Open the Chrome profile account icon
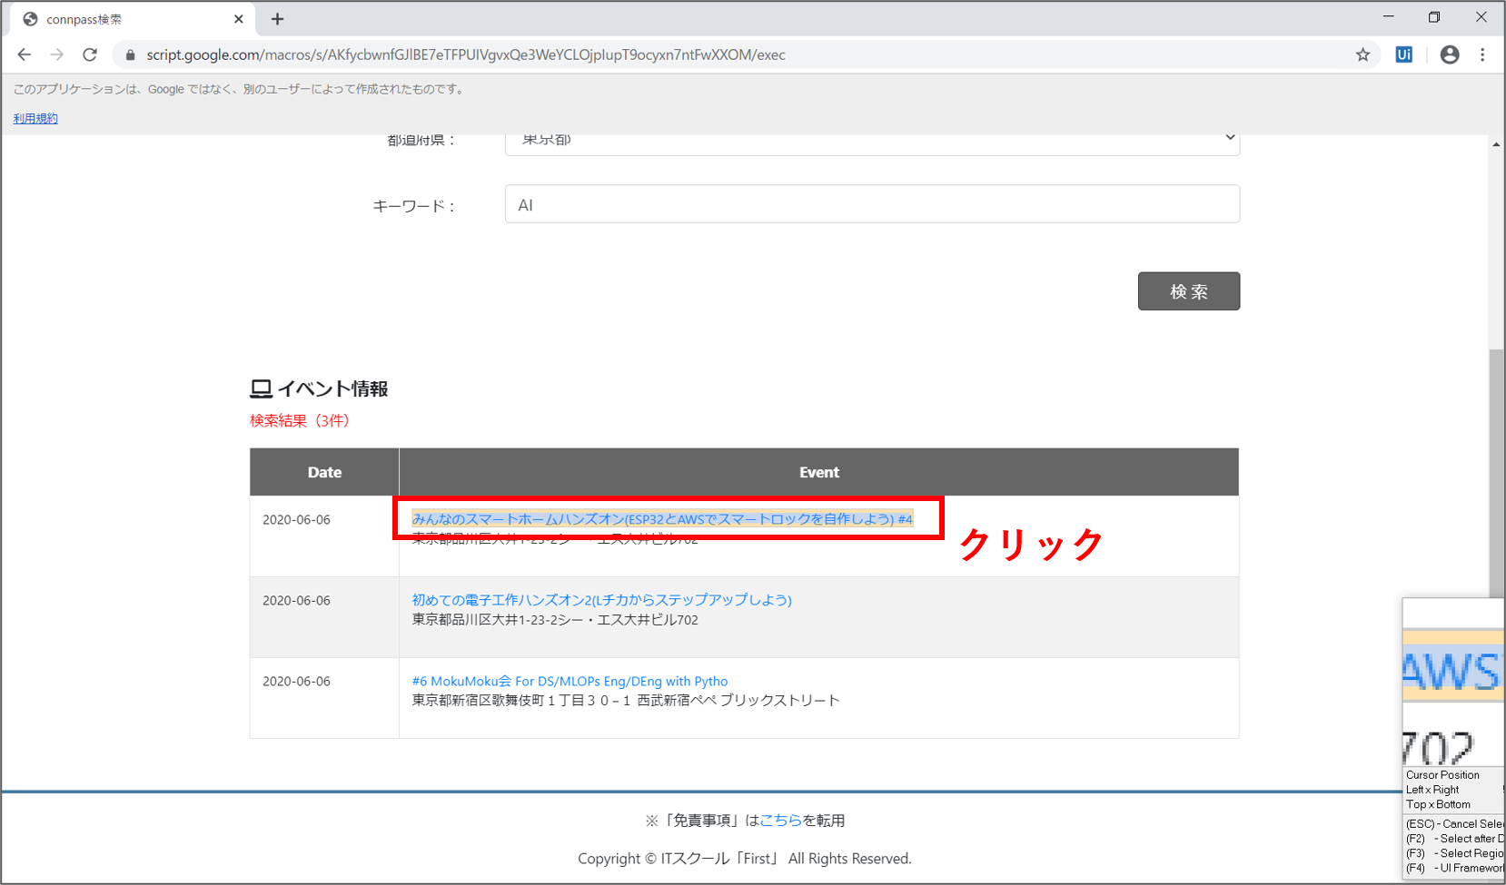The image size is (1506, 885). [1450, 54]
